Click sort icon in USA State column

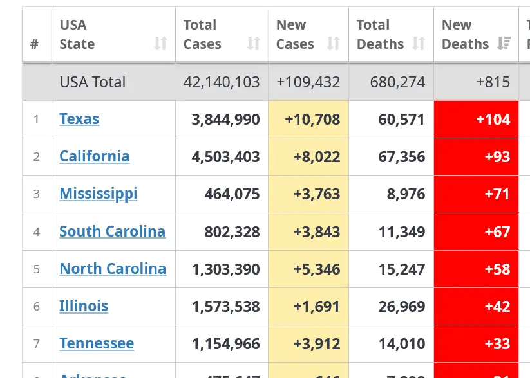click(x=160, y=44)
